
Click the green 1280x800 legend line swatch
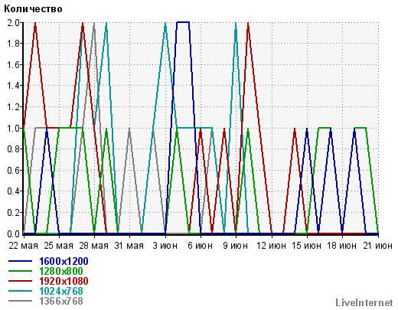click(x=21, y=271)
